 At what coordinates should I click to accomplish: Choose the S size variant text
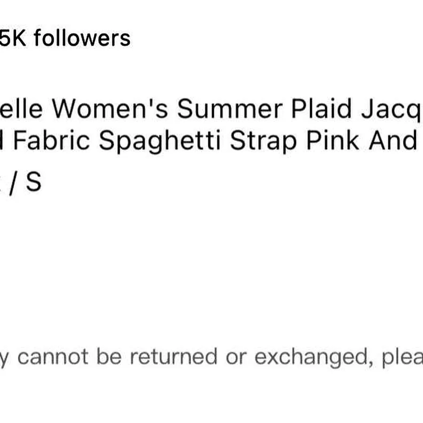34,182
